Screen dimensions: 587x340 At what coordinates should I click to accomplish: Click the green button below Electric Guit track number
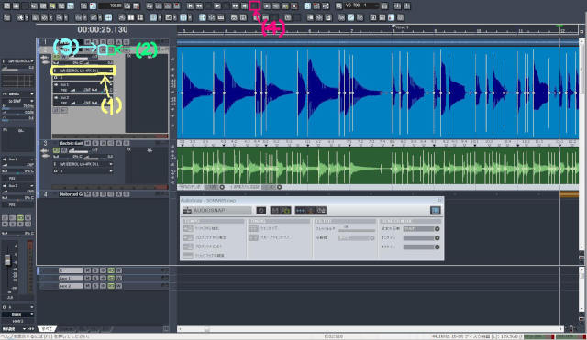click(56, 150)
